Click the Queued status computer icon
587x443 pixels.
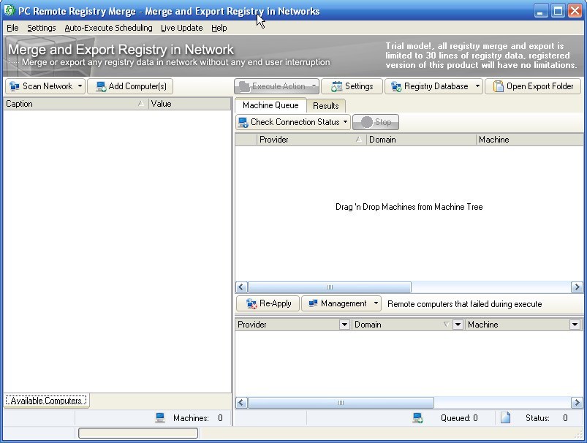418,417
